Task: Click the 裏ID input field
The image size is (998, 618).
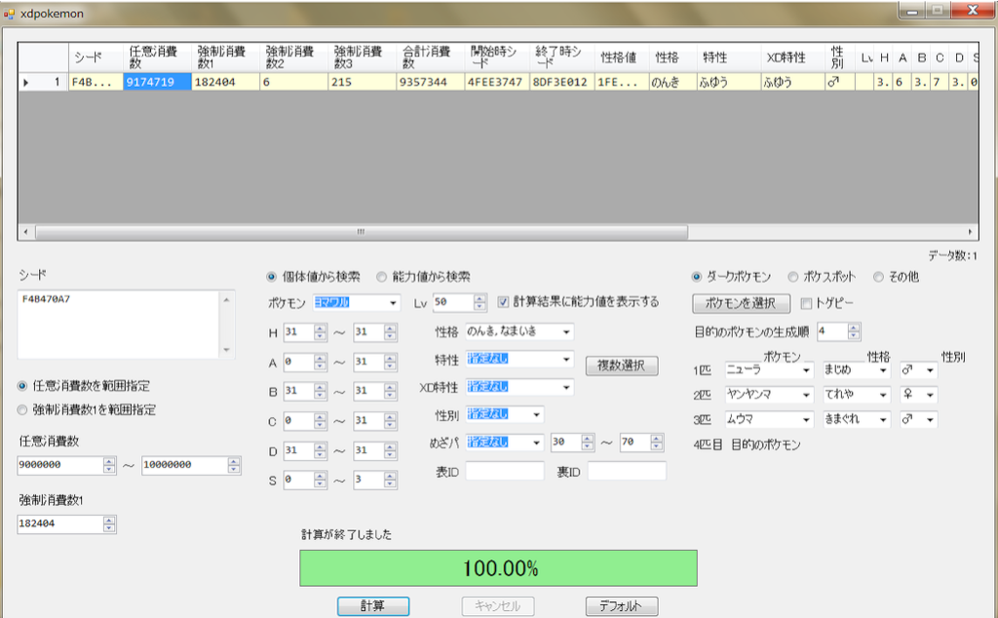Action: pos(627,471)
